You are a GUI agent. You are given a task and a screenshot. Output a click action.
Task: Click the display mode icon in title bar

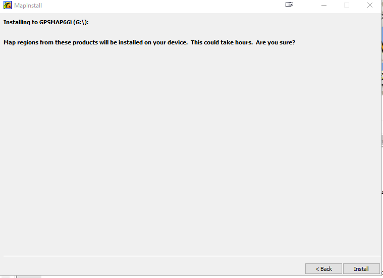[x=289, y=5]
